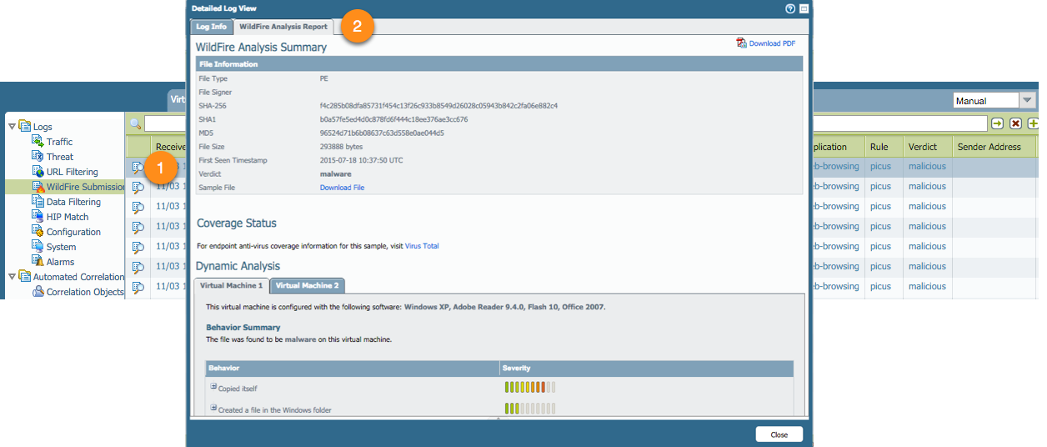Collapse the Automated Correlation node

[12, 277]
